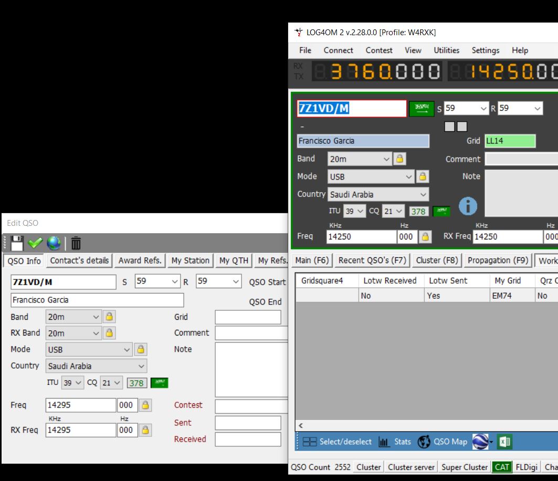Viewport: 558px width, 481px height.
Task: Open the Mode dropdown in Edit QSO
Action: (x=127, y=350)
